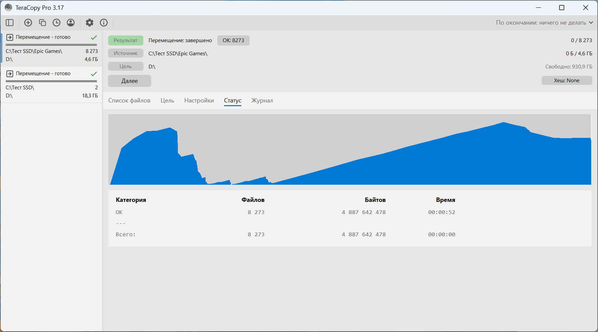Click the Далее button
The image size is (598, 332).
130,81
